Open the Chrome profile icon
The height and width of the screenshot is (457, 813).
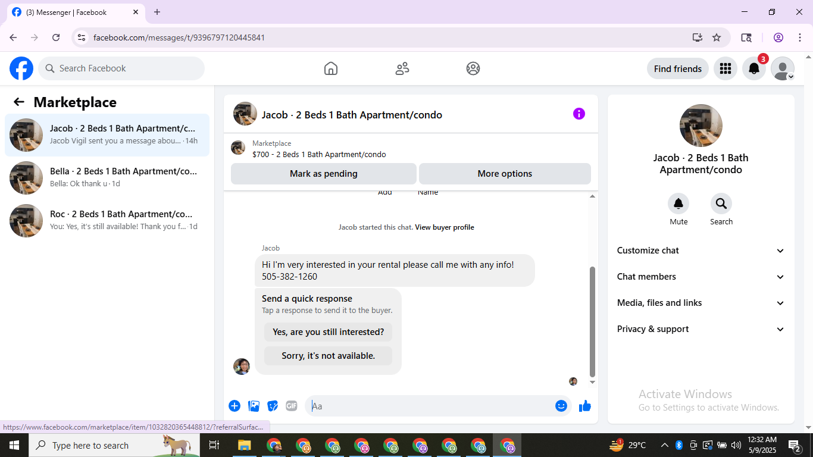pos(778,37)
